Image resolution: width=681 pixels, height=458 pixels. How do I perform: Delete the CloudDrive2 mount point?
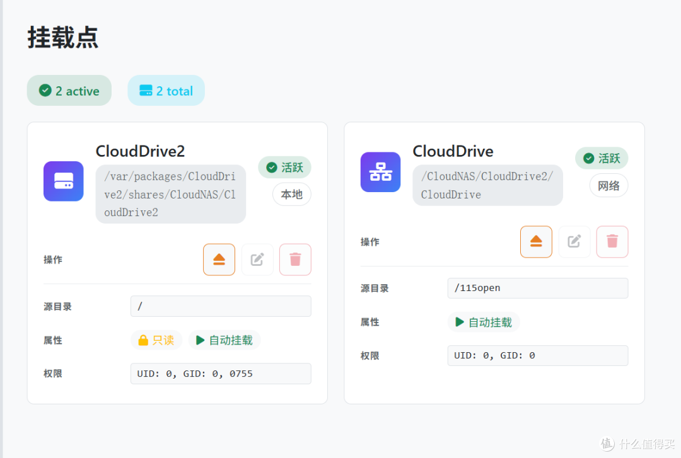295,260
